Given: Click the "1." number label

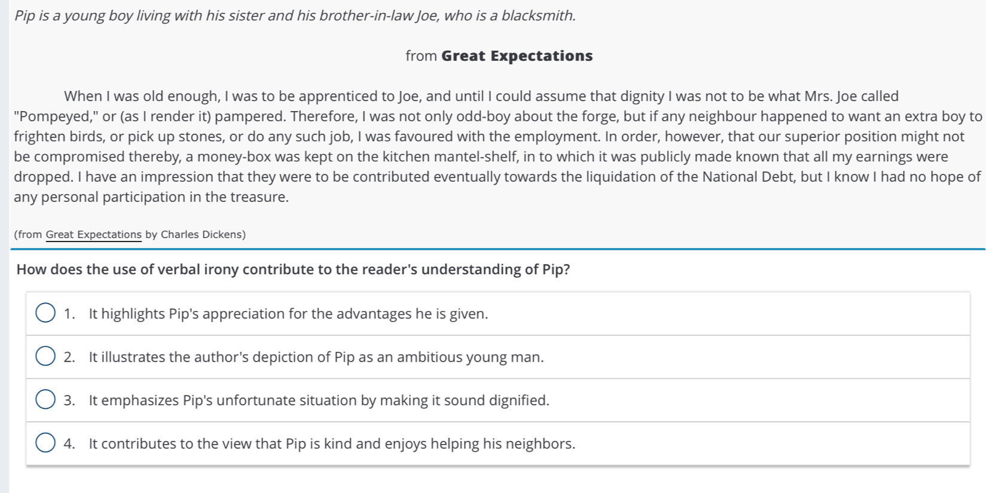Looking at the screenshot, I should pyautogui.click(x=69, y=314).
